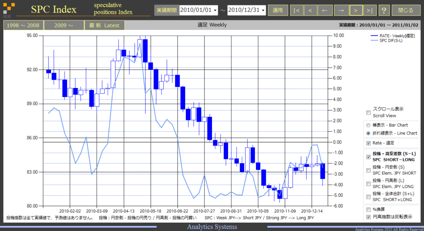
Task: Open the end date 2010/12/31 dropdown
Action: (x=247, y=10)
